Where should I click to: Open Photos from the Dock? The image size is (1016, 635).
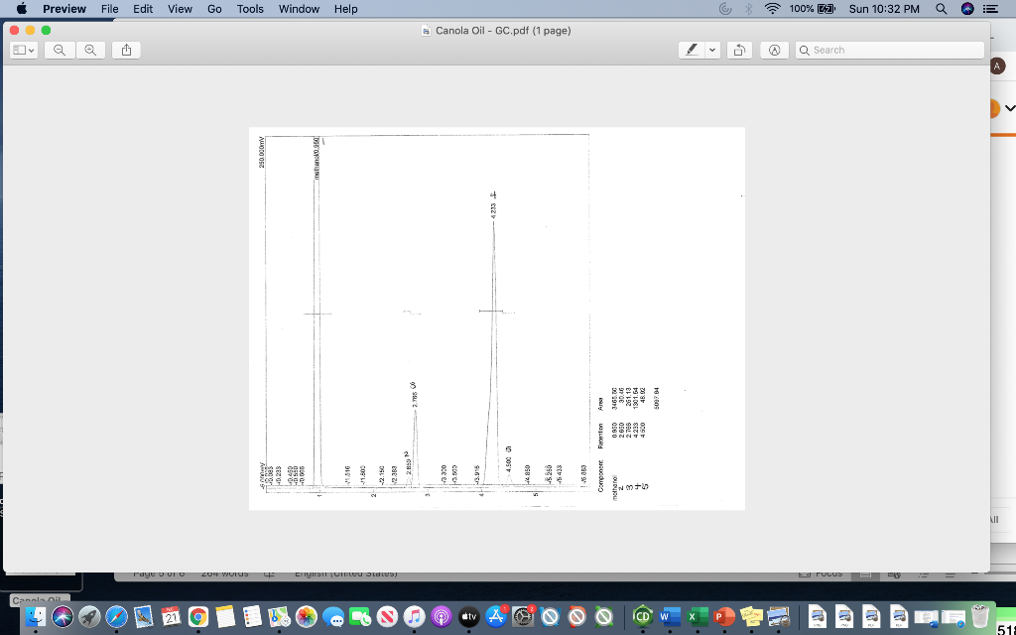coord(306,616)
